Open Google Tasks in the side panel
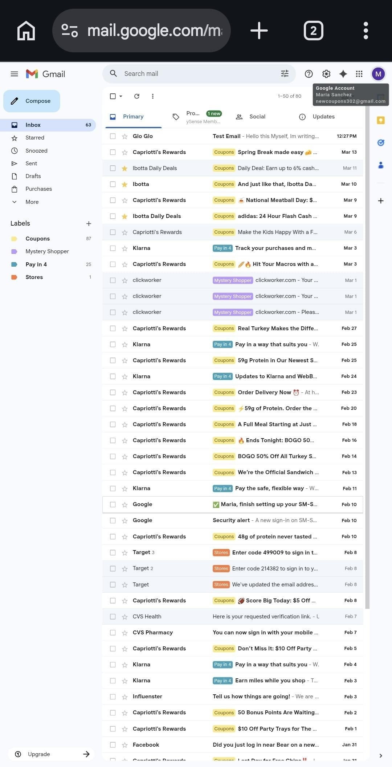The width and height of the screenshot is (392, 767). [381, 143]
